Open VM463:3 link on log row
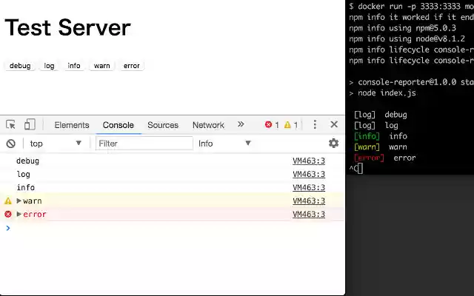Viewport: 474px width, 296px height. [x=309, y=175]
